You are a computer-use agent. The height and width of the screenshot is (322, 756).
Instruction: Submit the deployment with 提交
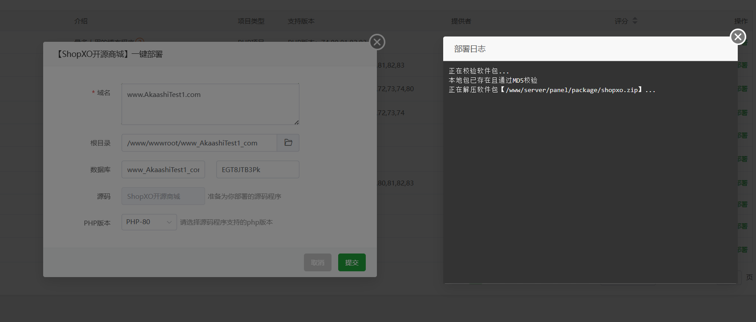[352, 262]
